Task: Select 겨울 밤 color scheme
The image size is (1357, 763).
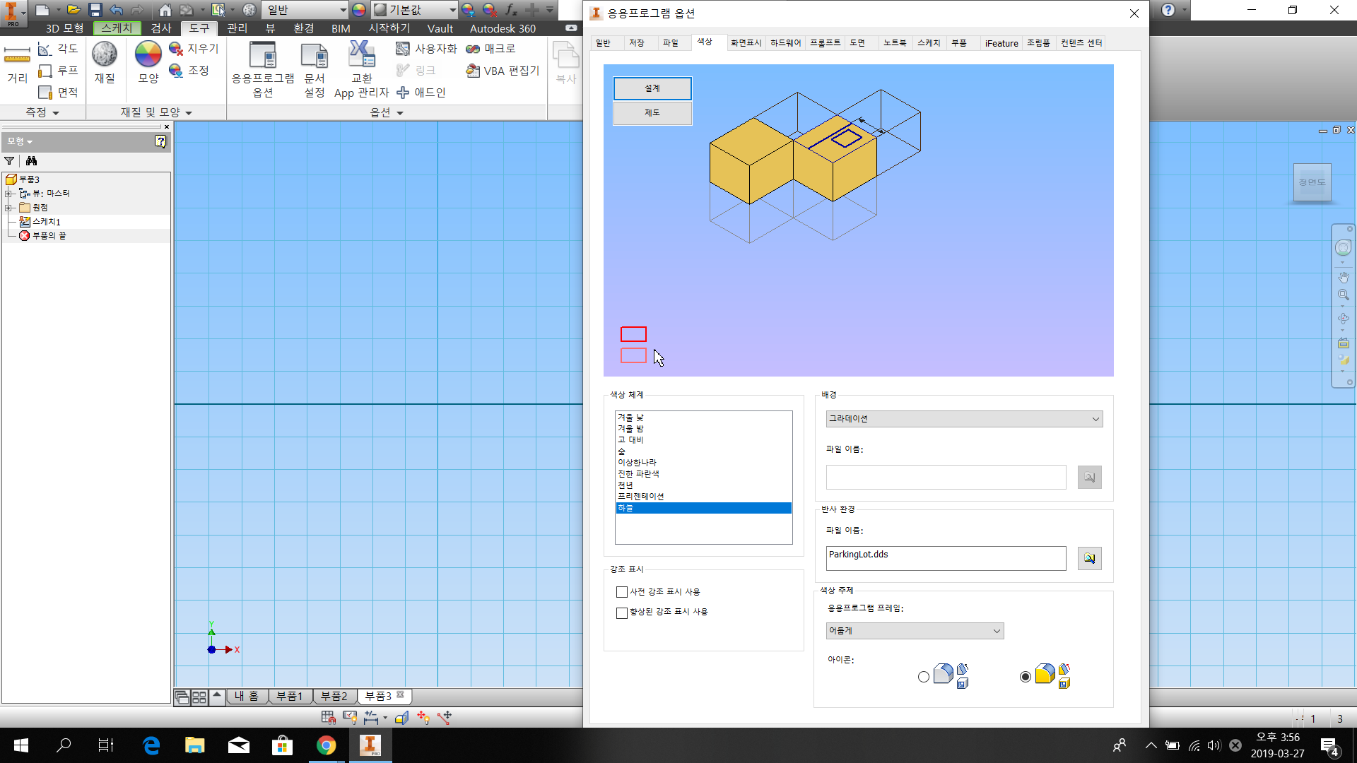Action: tap(631, 429)
